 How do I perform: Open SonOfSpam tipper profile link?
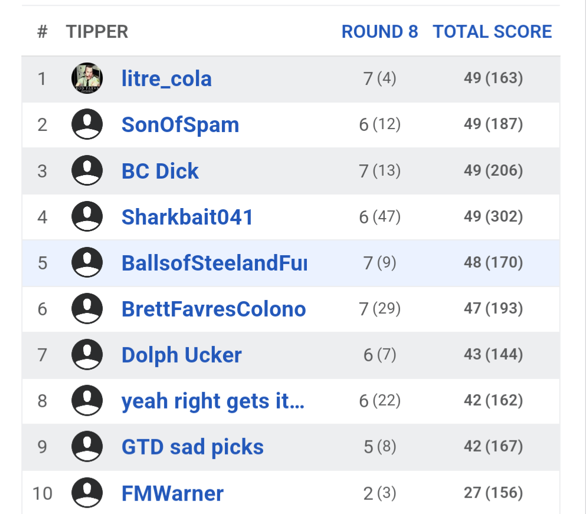point(180,125)
